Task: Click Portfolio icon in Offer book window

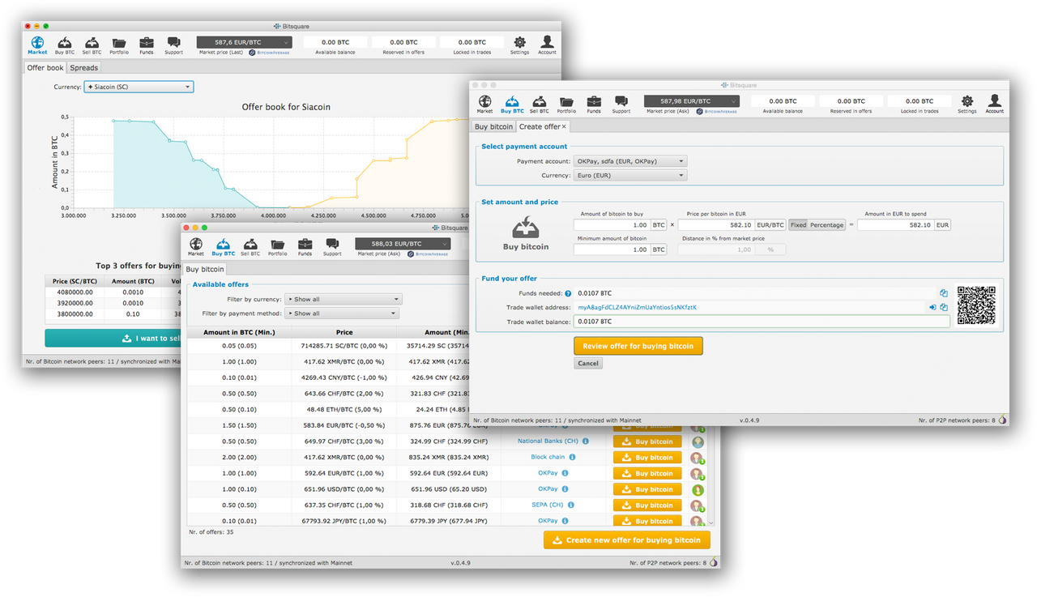Action: (x=119, y=45)
